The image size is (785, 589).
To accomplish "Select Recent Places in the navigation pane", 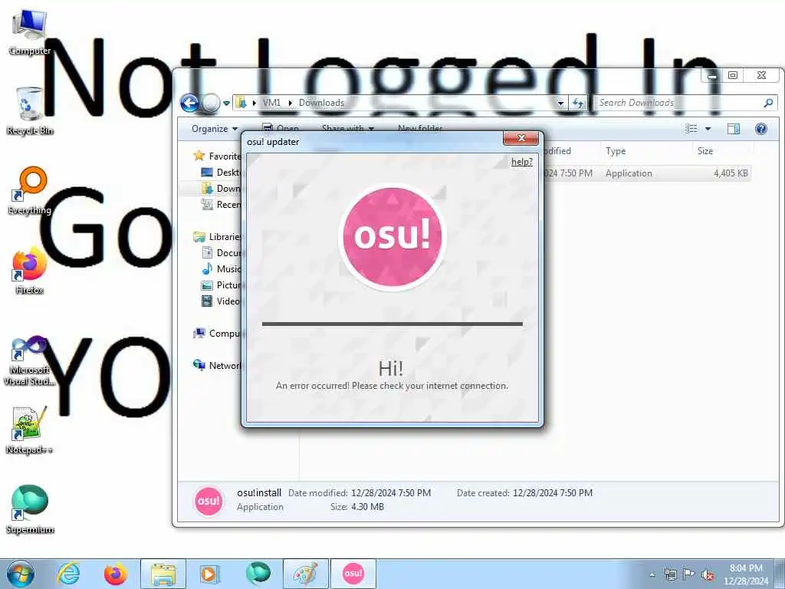I will [x=221, y=204].
